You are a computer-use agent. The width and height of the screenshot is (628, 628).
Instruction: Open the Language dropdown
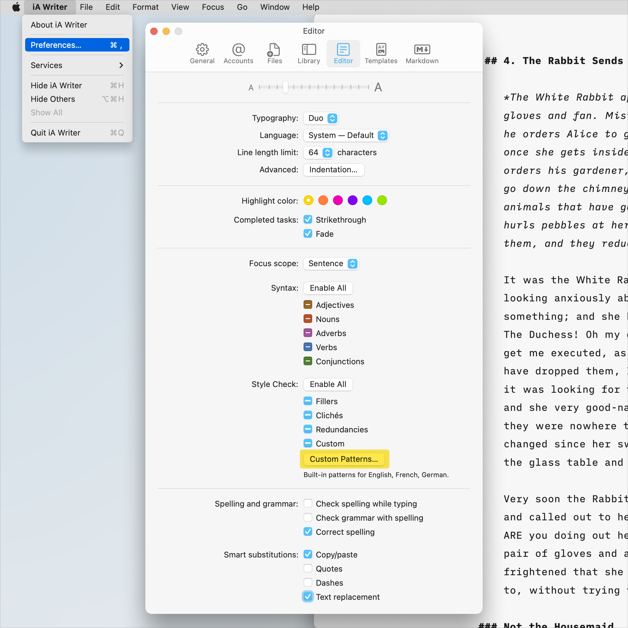point(346,135)
